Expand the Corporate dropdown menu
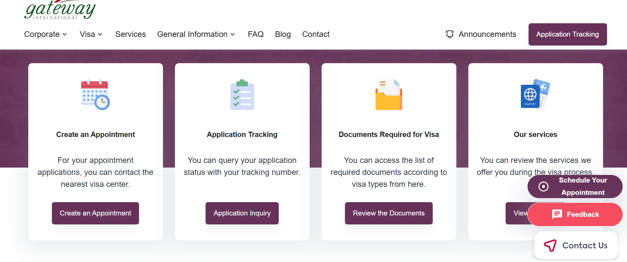Viewport: 627px width, 262px height. [x=46, y=34]
